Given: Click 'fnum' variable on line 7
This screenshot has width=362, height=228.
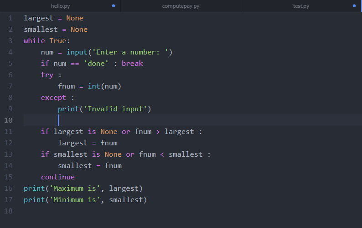Looking at the screenshot, I should coord(66,86).
